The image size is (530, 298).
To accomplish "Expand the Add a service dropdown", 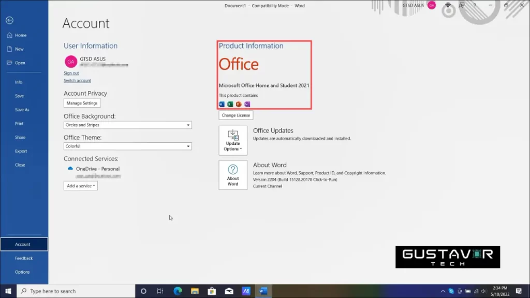I will [81, 186].
